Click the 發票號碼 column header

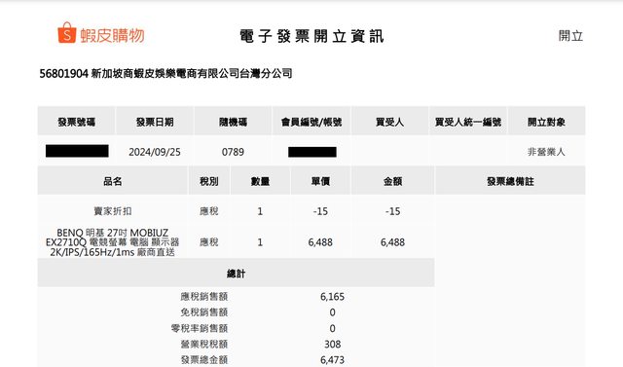pos(76,122)
